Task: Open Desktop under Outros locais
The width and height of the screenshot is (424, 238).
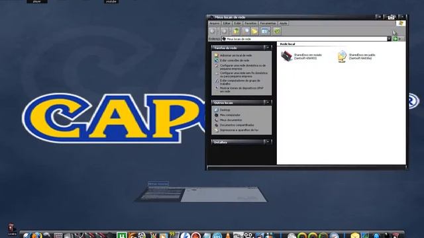Action: pos(225,110)
